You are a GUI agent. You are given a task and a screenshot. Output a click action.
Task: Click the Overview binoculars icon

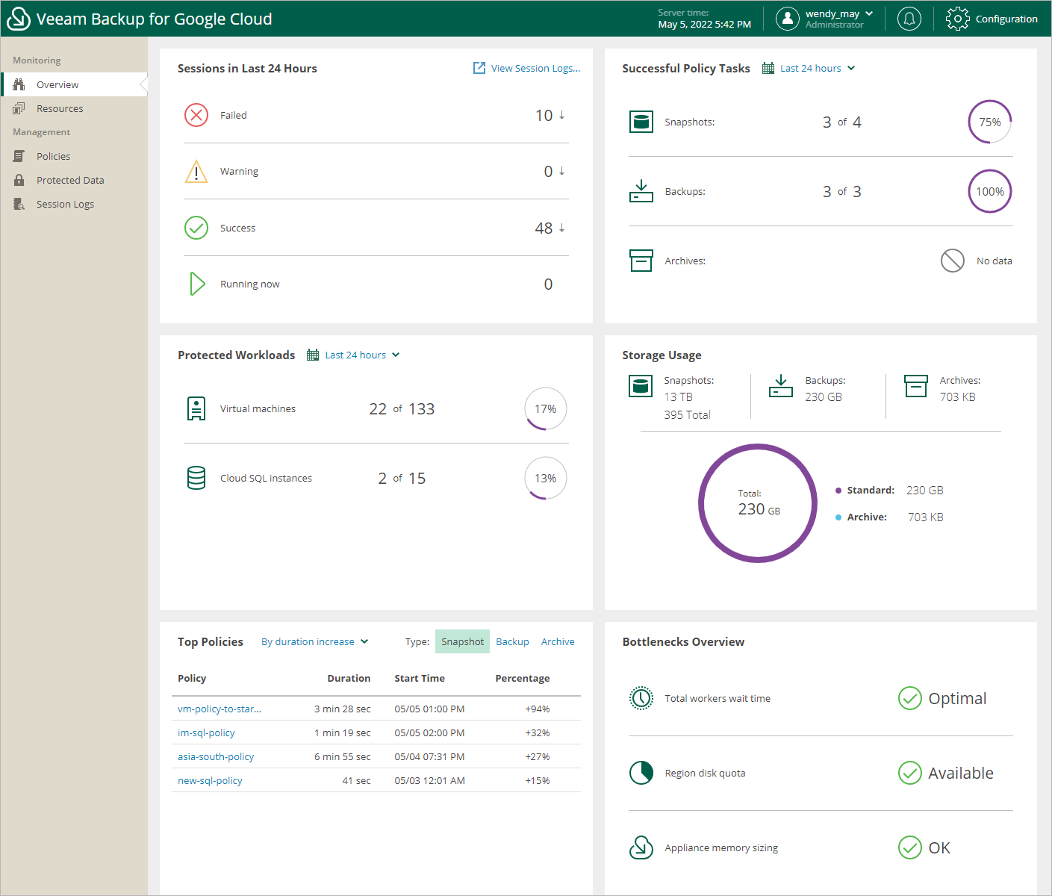tap(19, 84)
